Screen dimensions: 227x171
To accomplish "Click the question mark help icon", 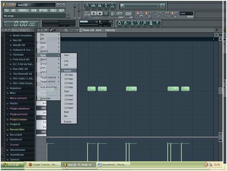I will click(157, 23).
